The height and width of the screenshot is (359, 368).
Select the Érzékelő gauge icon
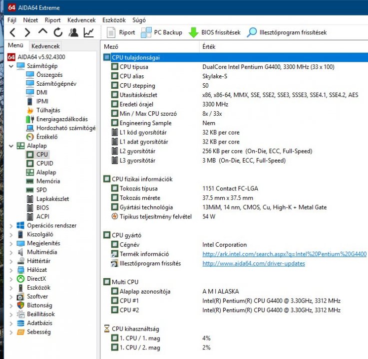[30, 137]
